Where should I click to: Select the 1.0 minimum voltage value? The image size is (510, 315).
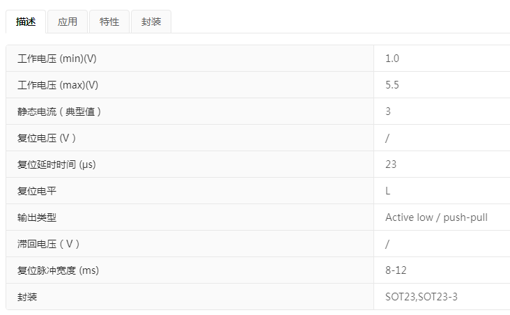click(392, 59)
